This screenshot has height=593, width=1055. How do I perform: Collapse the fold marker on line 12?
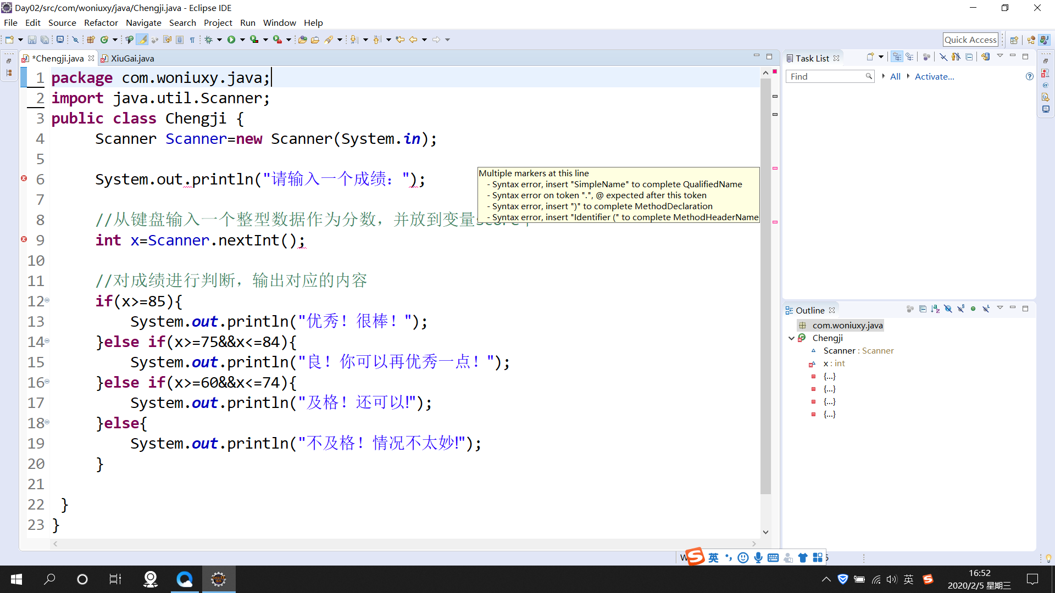pyautogui.click(x=47, y=300)
